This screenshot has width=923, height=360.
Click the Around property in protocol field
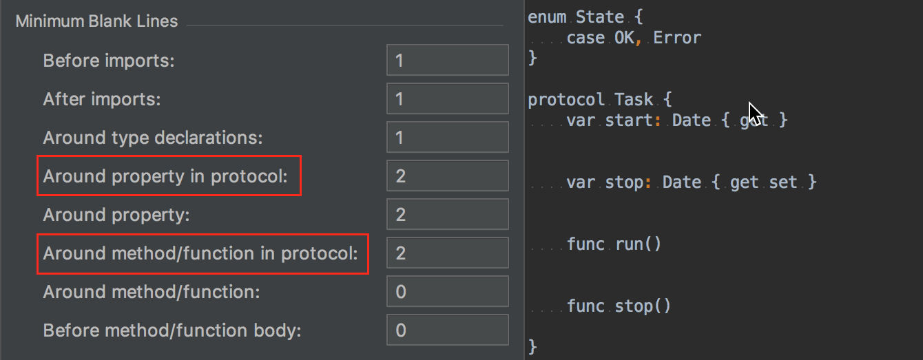click(x=448, y=177)
